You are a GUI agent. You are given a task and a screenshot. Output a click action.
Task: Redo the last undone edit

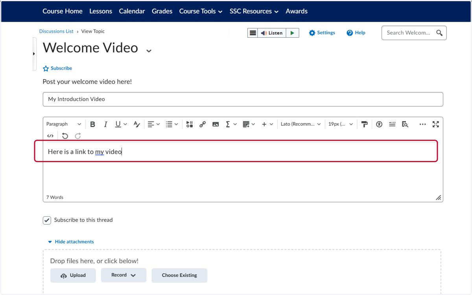coord(78,136)
